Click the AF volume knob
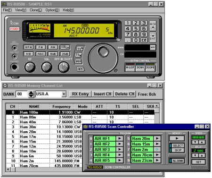The height and width of the screenshot is (178, 212). pos(30,67)
